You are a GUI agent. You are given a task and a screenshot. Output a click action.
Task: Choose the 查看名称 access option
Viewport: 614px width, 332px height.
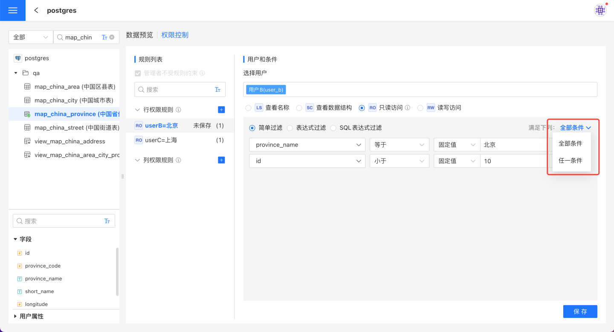click(249, 108)
